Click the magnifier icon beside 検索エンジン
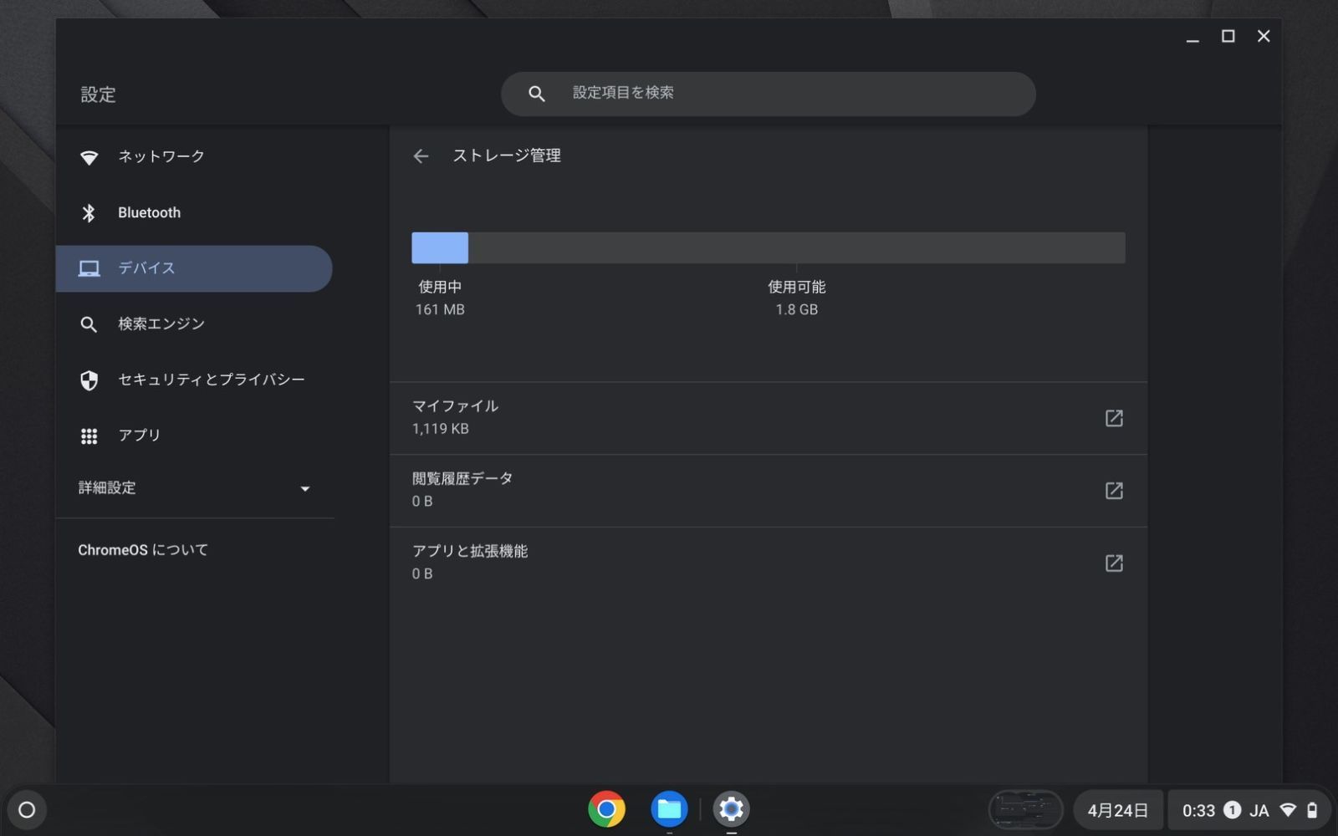 tap(89, 324)
